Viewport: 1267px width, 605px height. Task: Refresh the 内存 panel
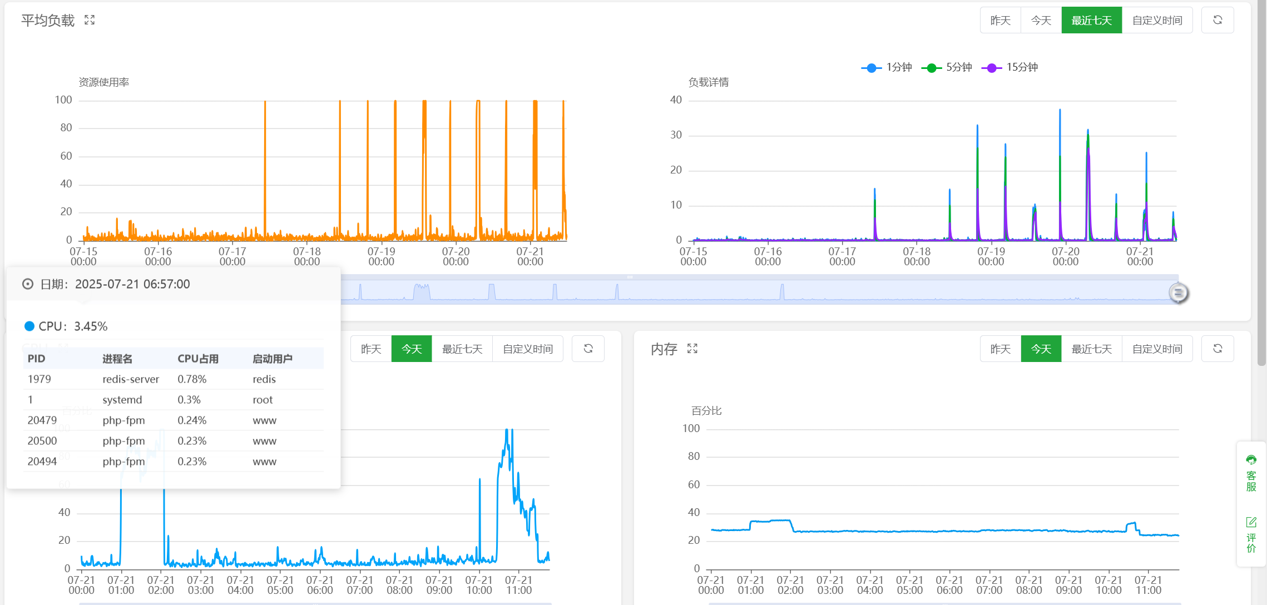1217,349
